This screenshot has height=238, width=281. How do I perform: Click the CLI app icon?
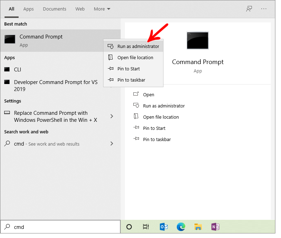pos(7,69)
